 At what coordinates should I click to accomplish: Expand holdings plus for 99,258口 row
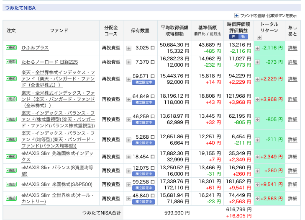click(x=129, y=185)
